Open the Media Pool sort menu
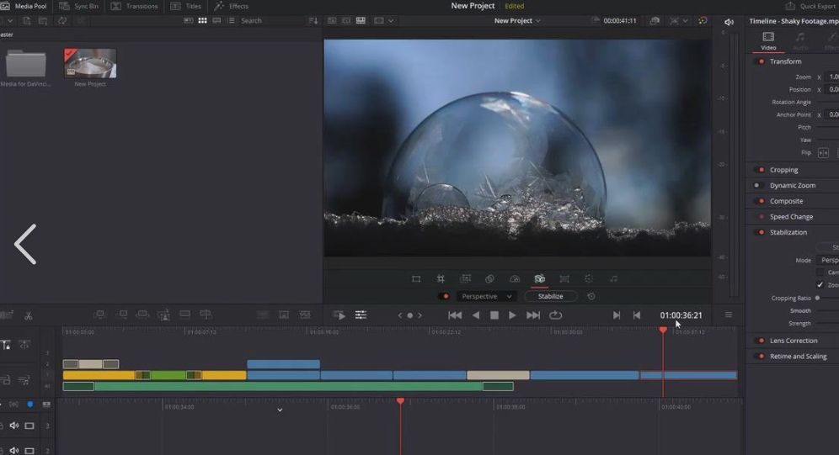This screenshot has width=839, height=455. [x=313, y=20]
